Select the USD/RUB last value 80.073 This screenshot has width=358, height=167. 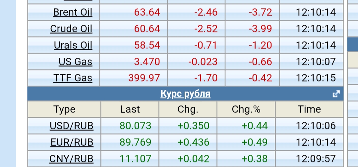(135, 126)
